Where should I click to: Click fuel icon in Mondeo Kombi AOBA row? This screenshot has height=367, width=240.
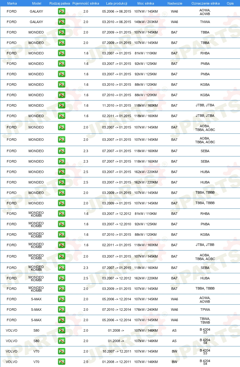pos(61,256)
